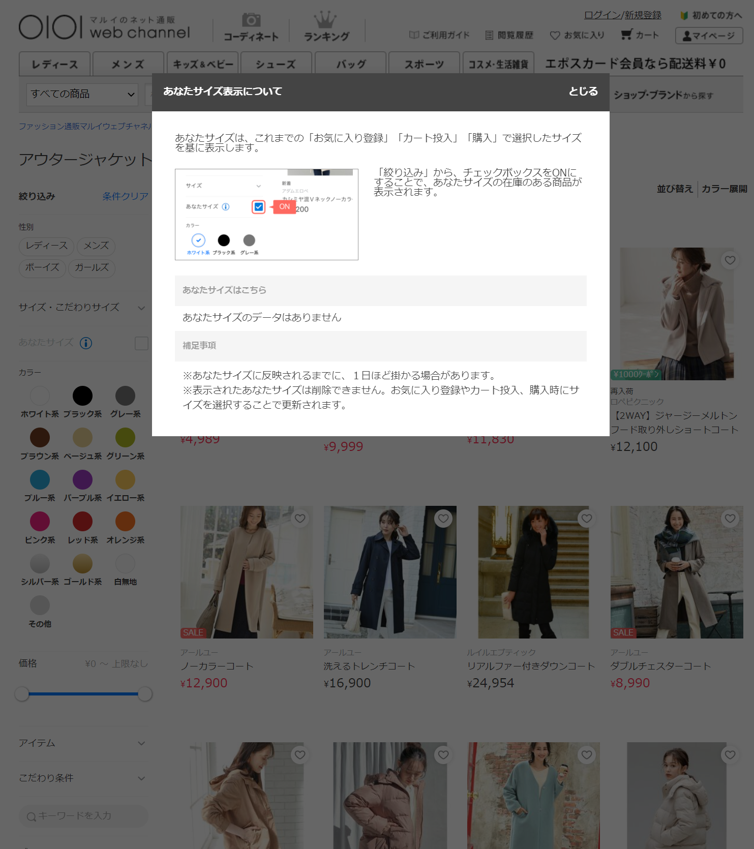Click the カート shopping cart icon
Image resolution: width=754 pixels, height=849 pixels.
626,35
